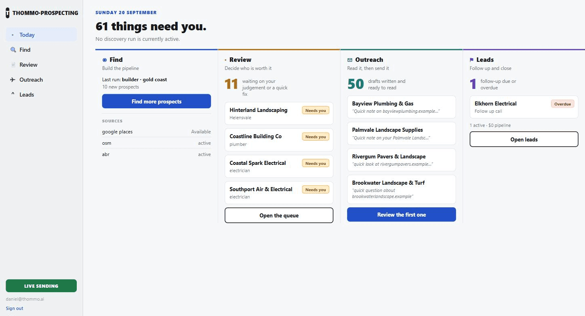This screenshot has height=316, width=585.
Task: Open the Elkhorn Electrical lead card
Action: pyautogui.click(x=524, y=107)
